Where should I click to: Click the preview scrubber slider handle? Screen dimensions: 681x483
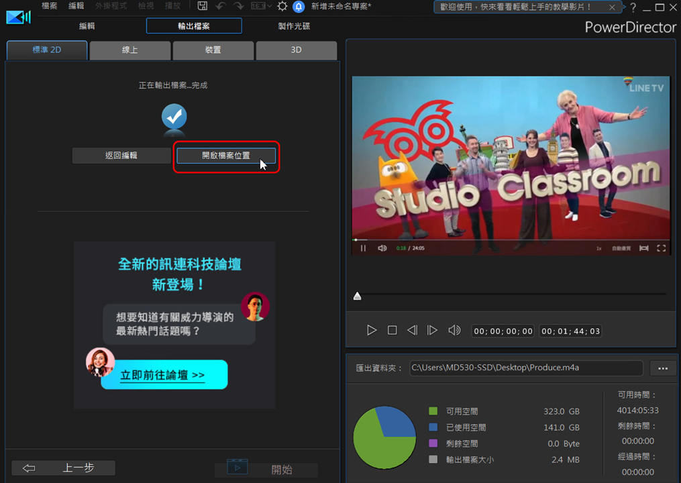pos(357,296)
